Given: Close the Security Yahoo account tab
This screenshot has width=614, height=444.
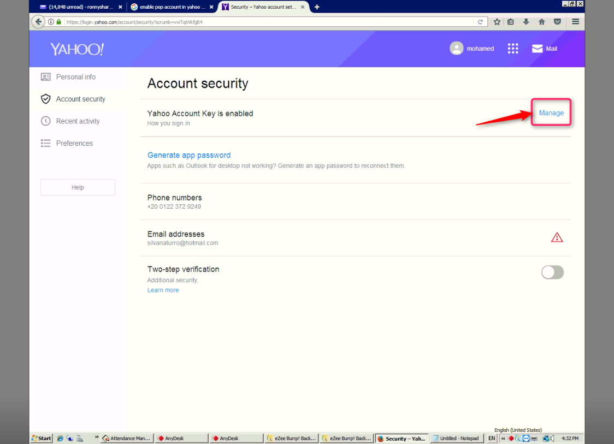Looking at the screenshot, I should (x=303, y=7).
